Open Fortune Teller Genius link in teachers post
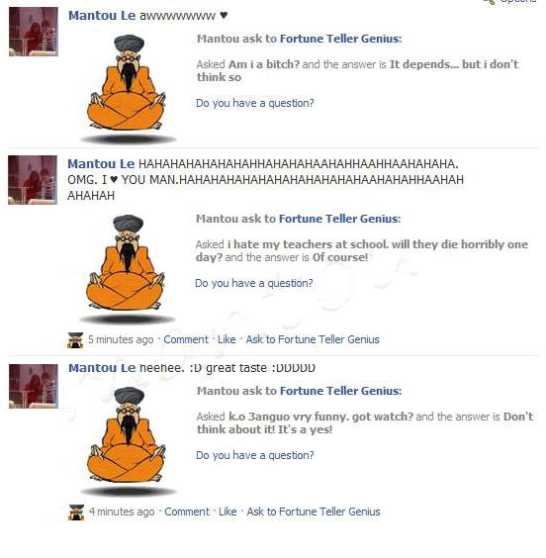Screen dimensions: 546x558 (x=339, y=219)
